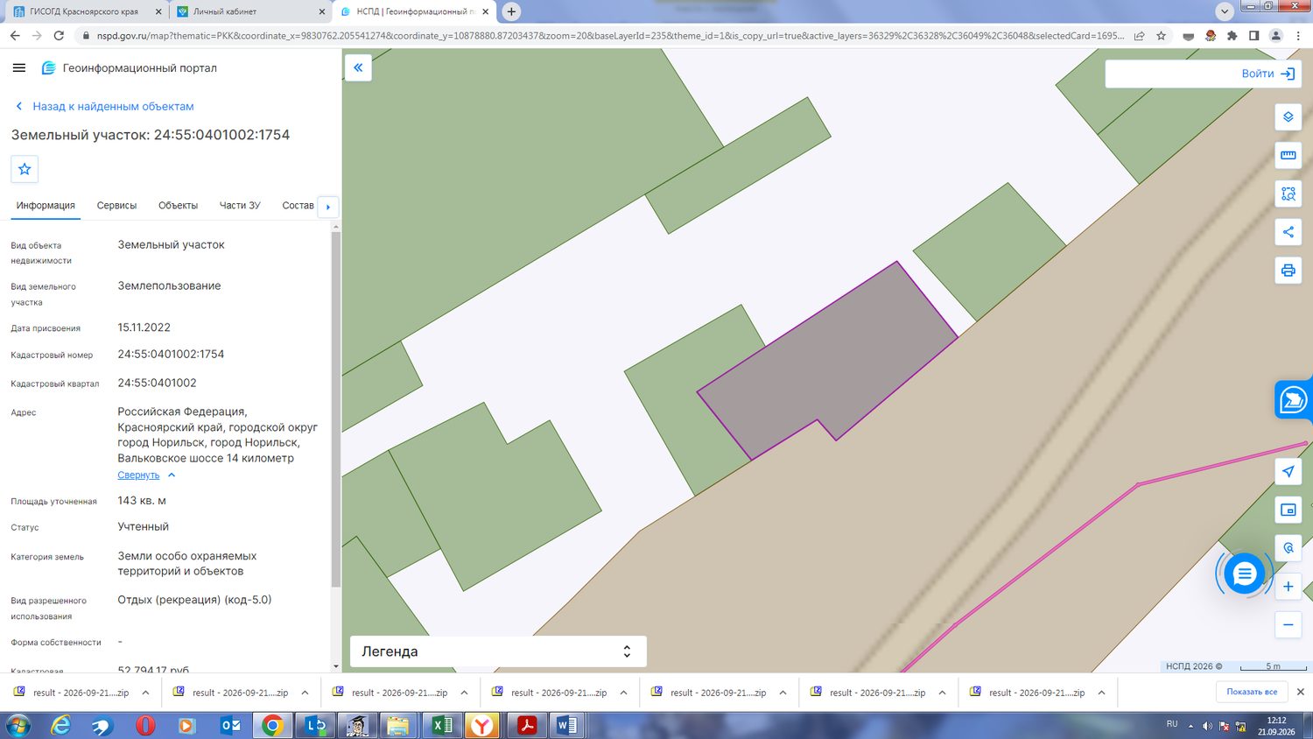Click the round chat support button

[x=1244, y=574]
